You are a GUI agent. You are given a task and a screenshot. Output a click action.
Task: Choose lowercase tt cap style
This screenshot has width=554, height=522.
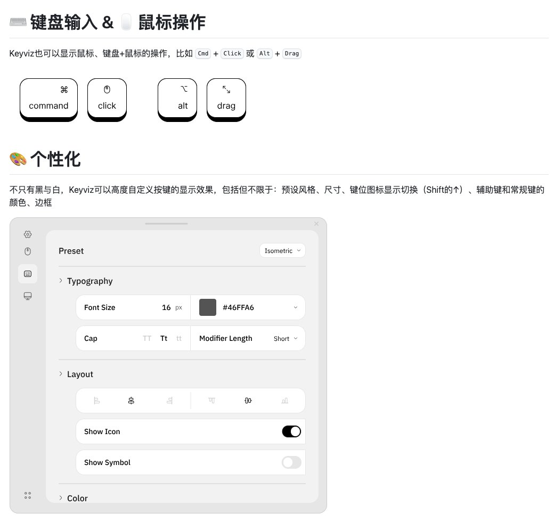coord(179,338)
